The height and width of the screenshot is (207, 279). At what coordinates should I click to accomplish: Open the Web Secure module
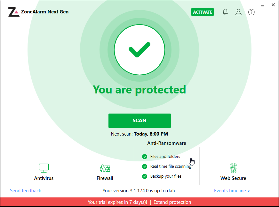(x=233, y=178)
